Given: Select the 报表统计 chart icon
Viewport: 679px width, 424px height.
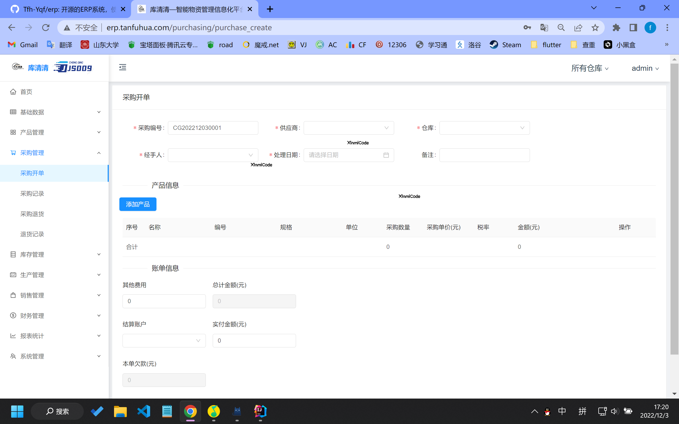Looking at the screenshot, I should [13, 336].
